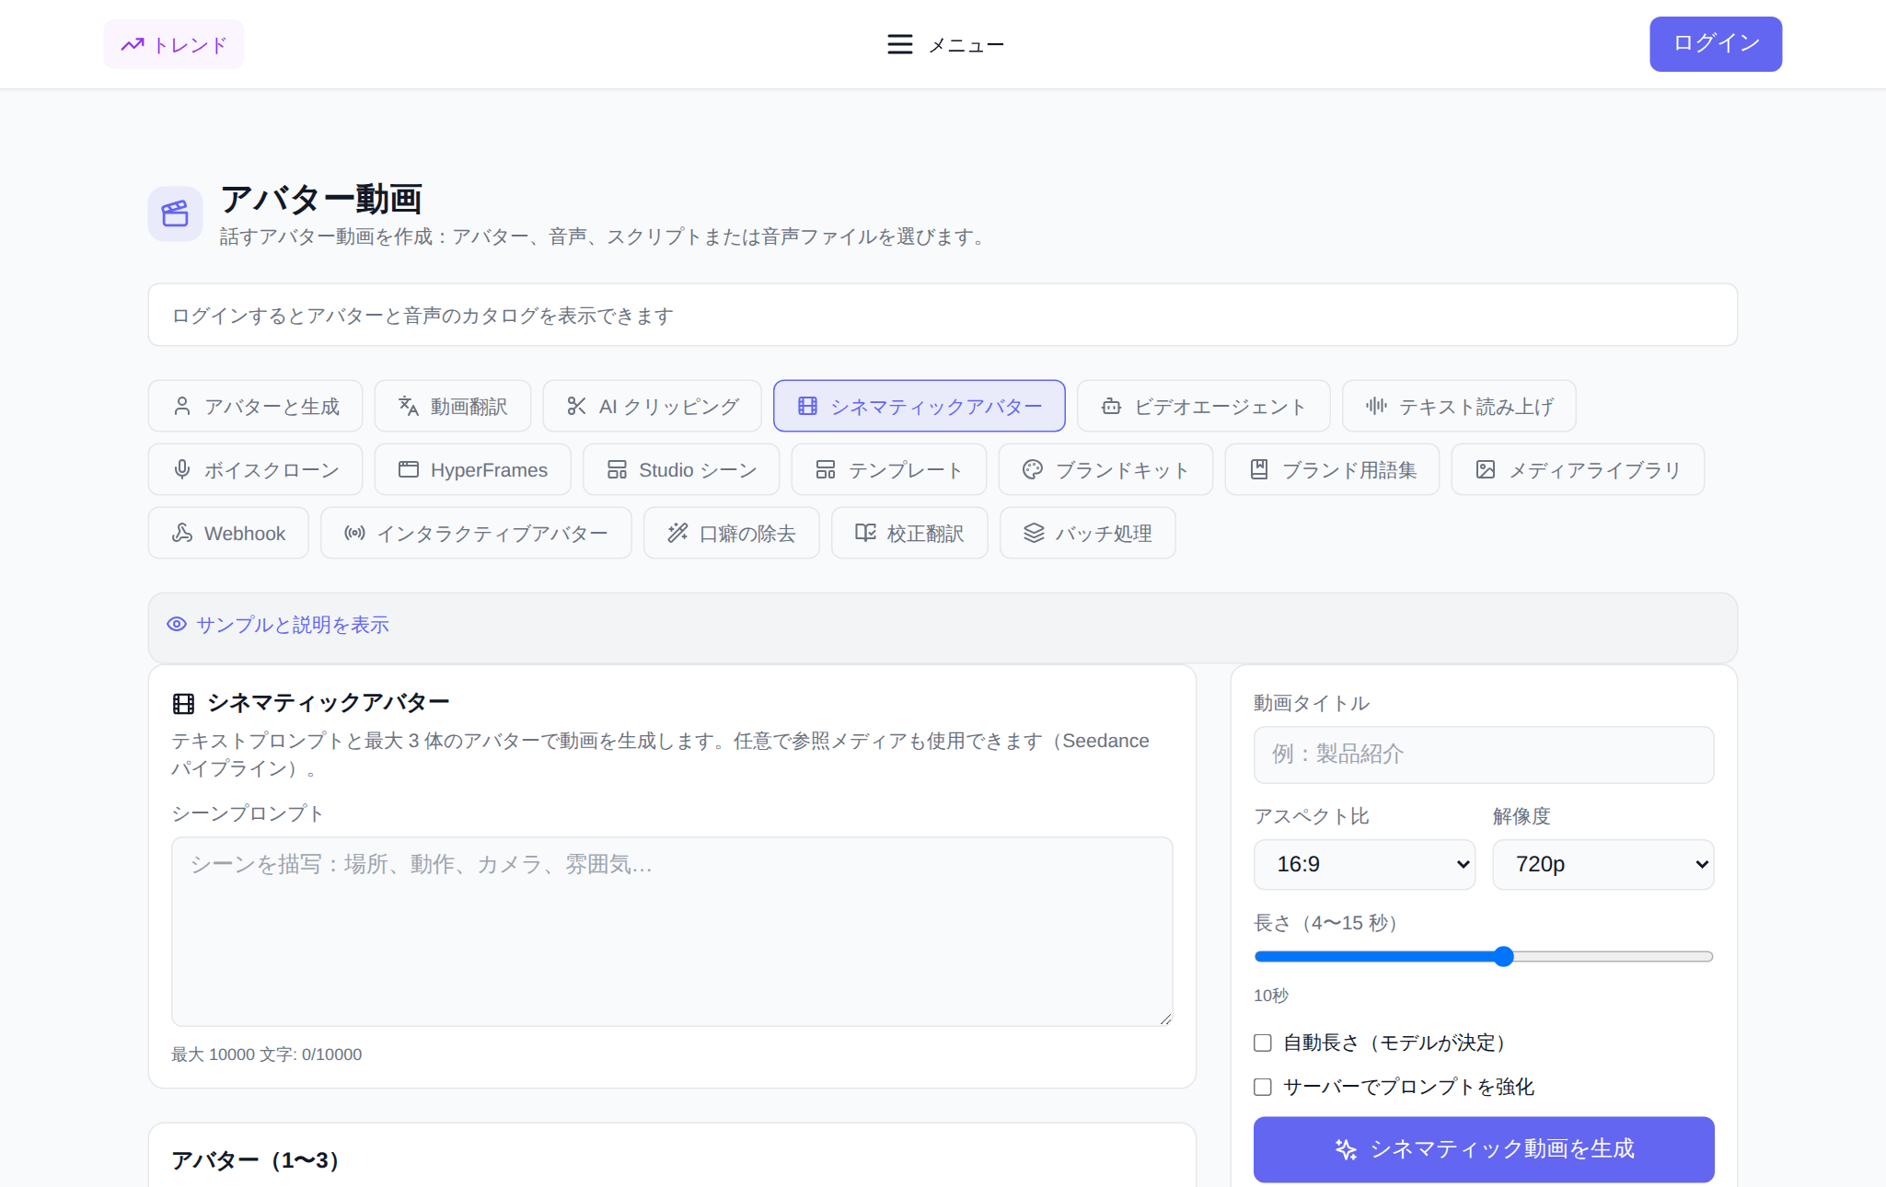Click the eye icon beside サンプルと説明を表示
Viewport: 1886px width, 1187px height.
pos(177,625)
